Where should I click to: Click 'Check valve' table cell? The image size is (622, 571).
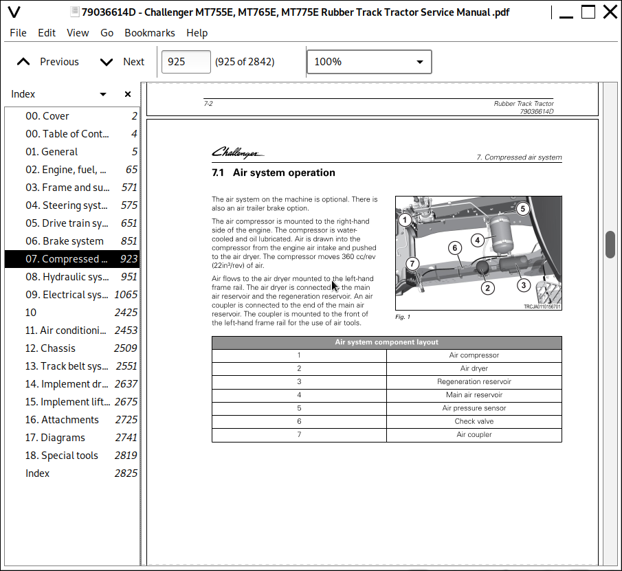click(474, 421)
